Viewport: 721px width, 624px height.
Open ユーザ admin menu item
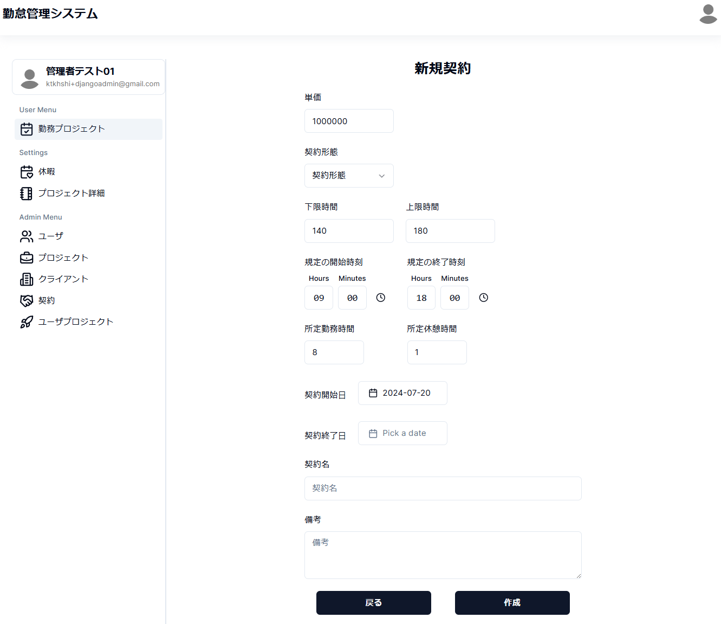coord(88,236)
